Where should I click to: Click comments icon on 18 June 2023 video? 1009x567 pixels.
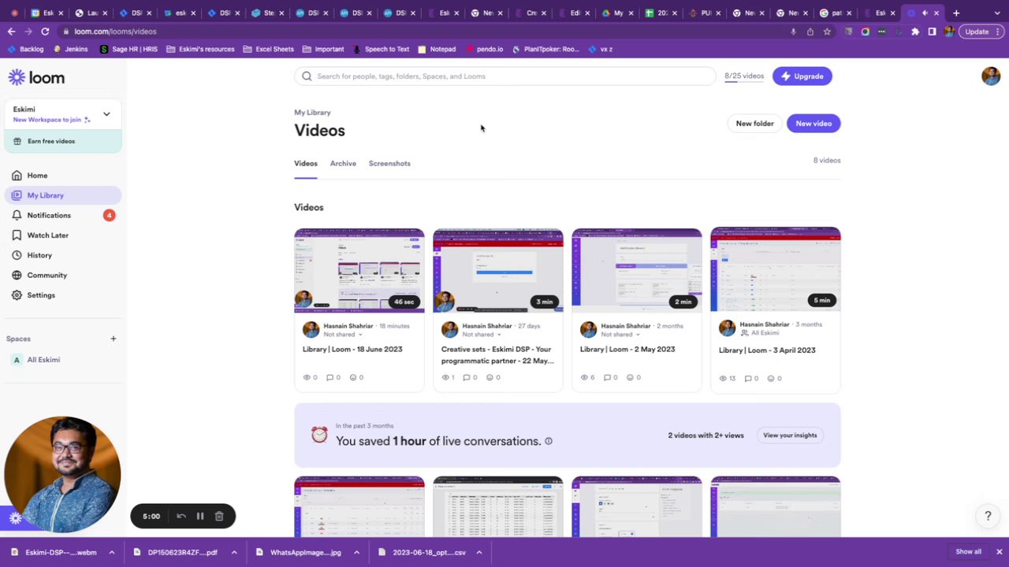tap(333, 377)
